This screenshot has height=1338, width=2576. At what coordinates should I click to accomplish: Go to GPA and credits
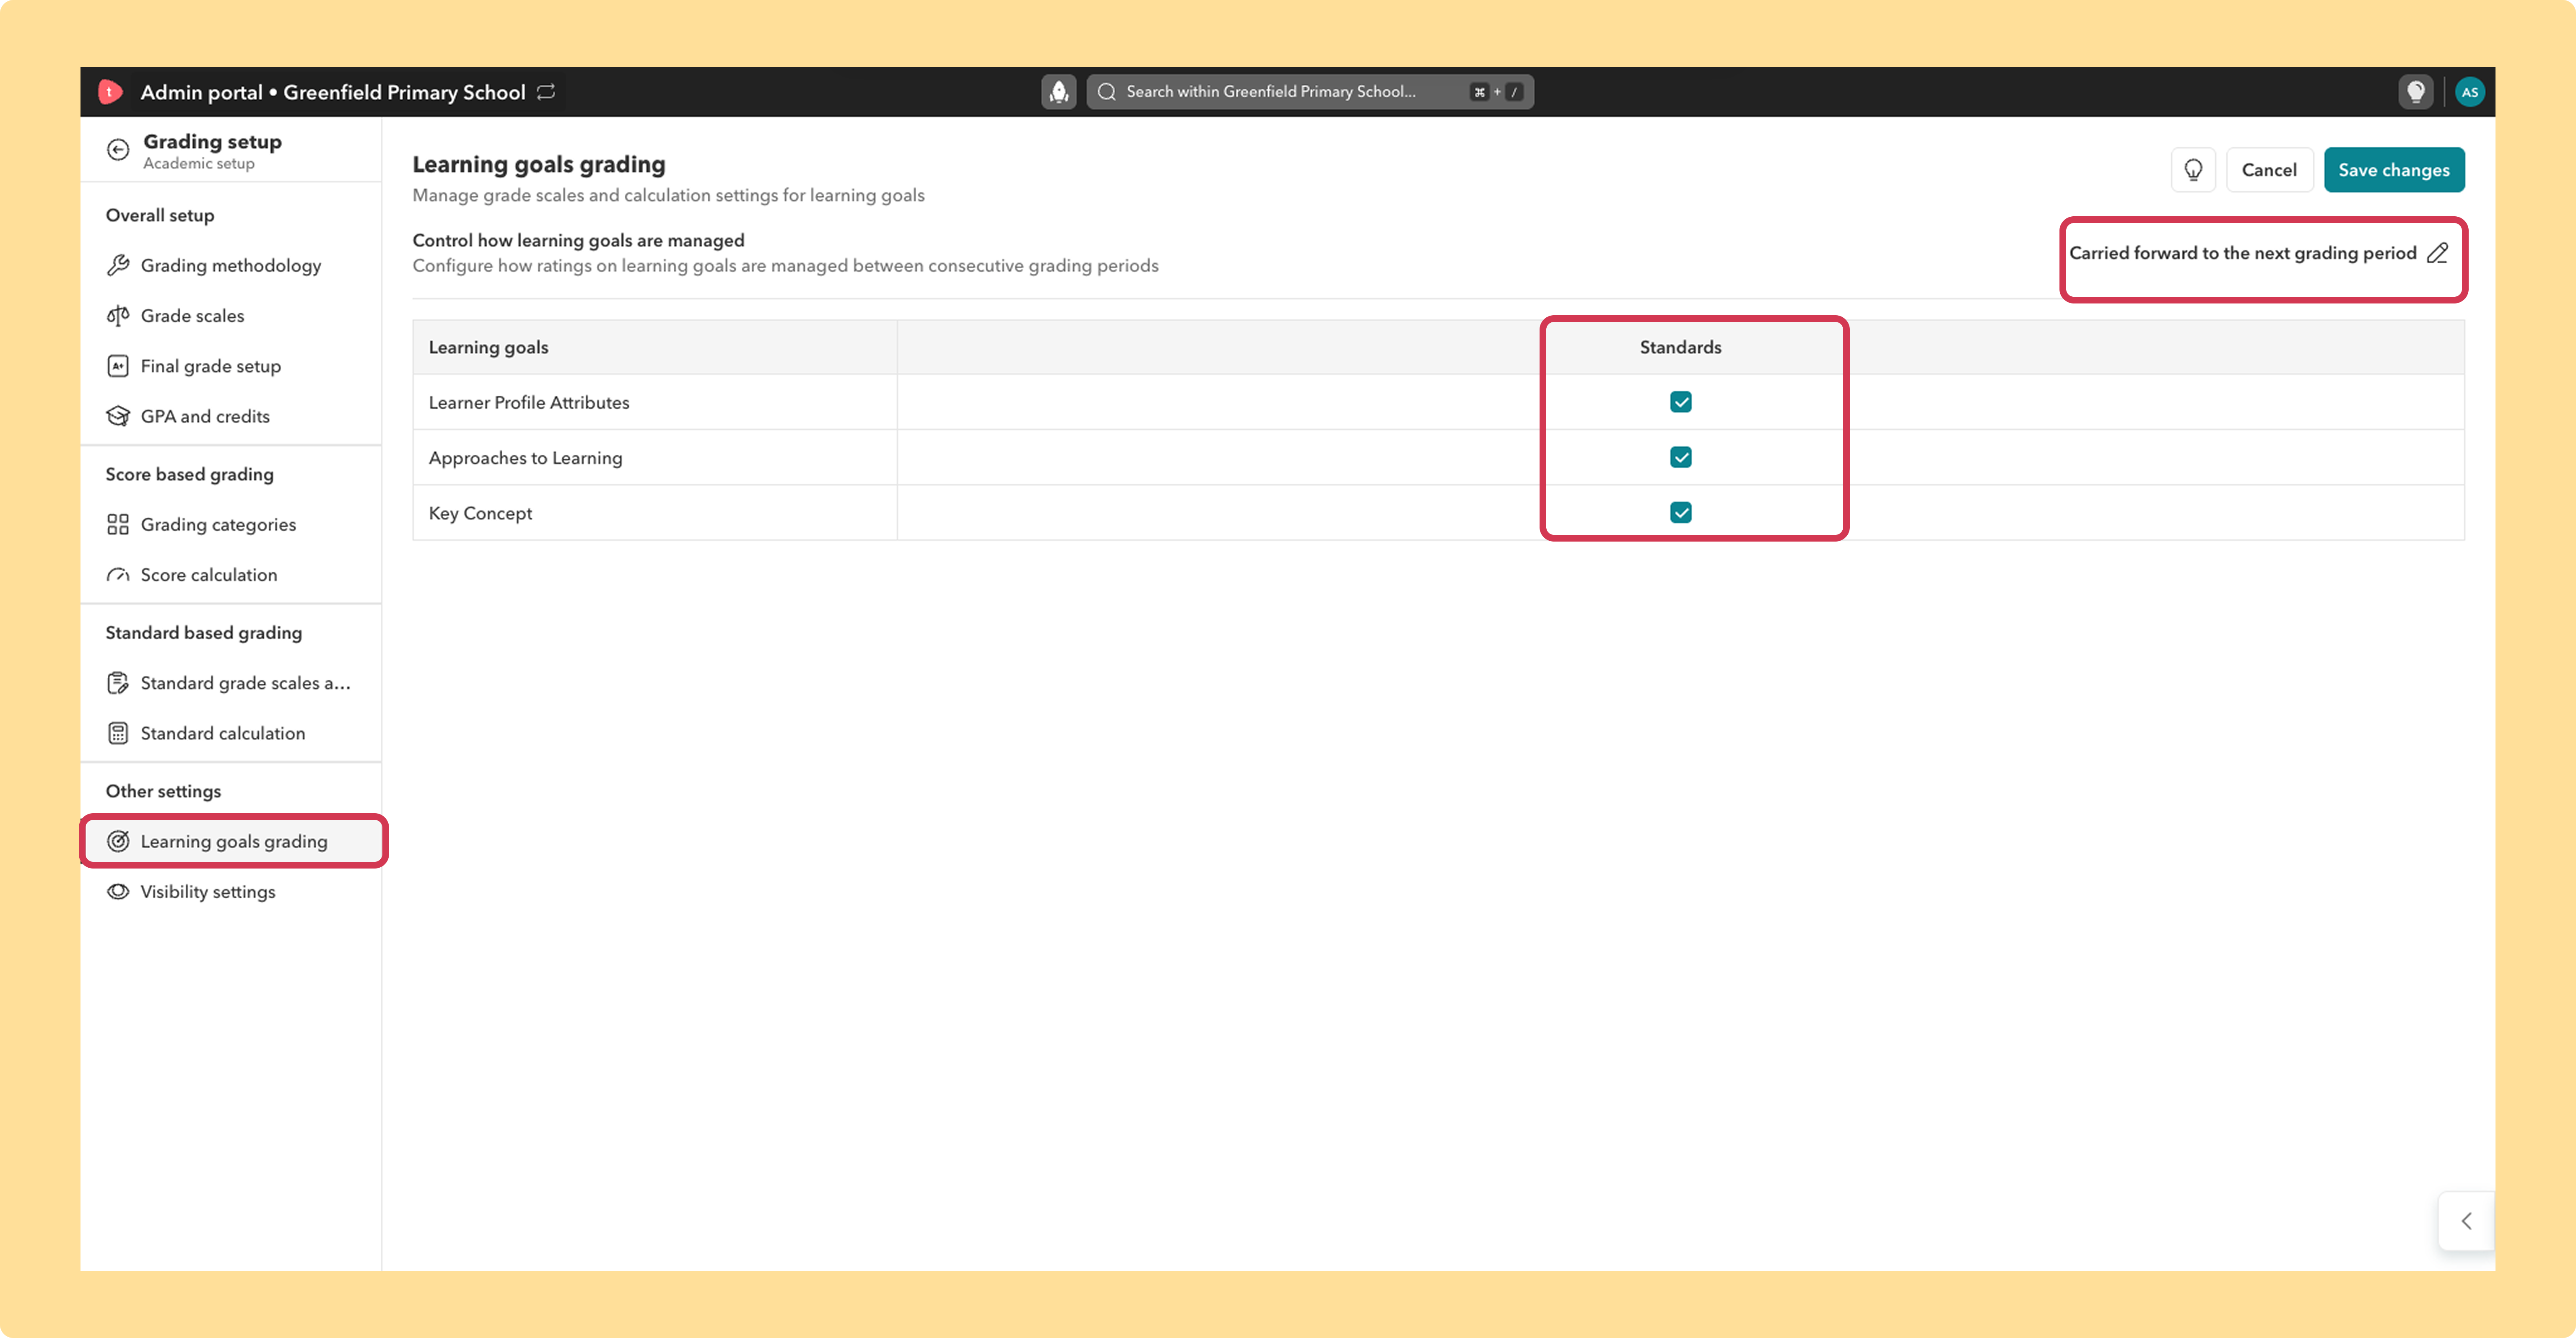(230, 416)
